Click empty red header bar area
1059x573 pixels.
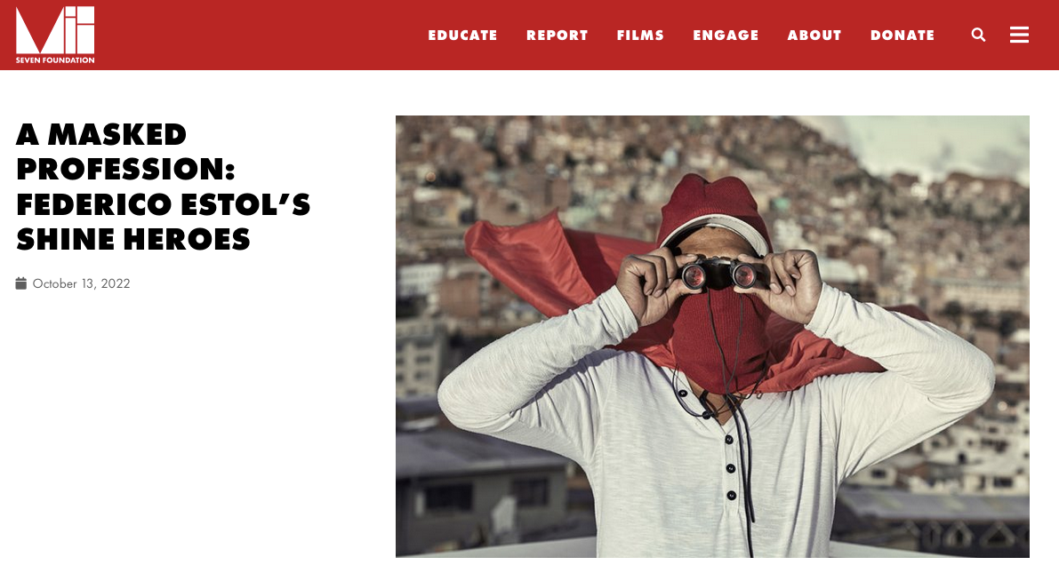[257, 36]
